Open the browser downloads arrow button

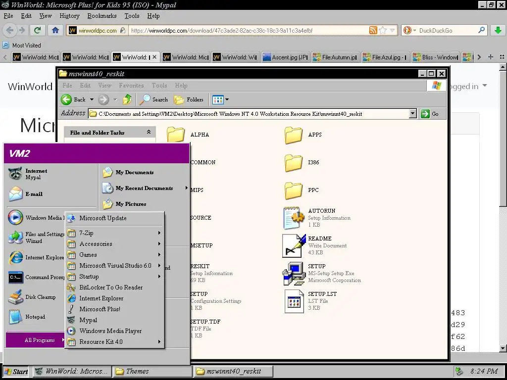click(x=498, y=30)
